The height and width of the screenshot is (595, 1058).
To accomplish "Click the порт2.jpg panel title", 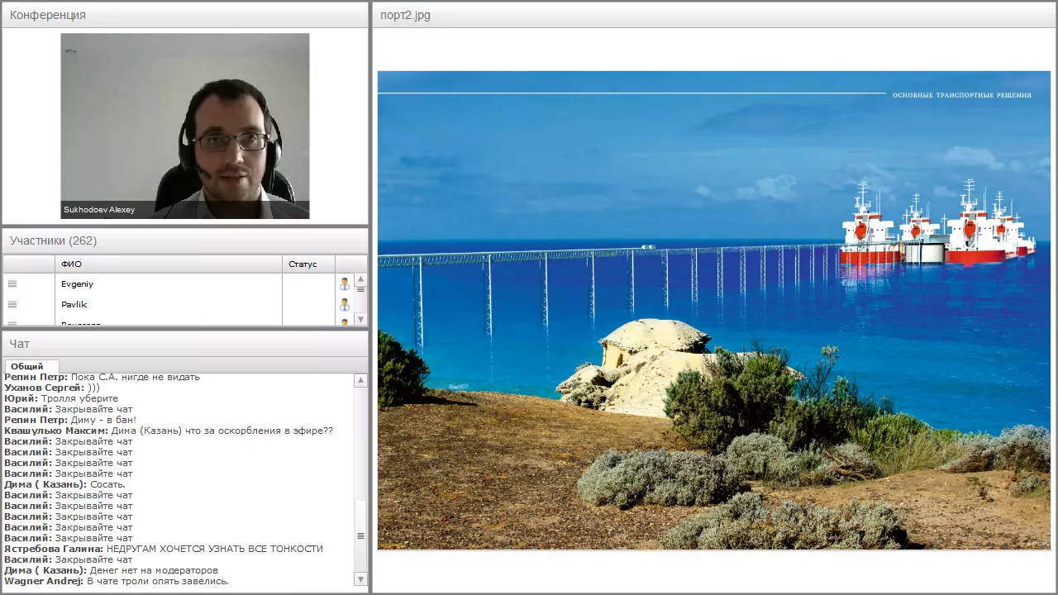I will point(405,15).
